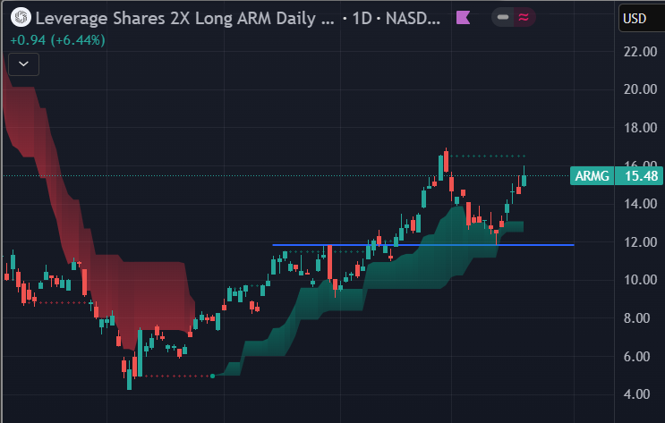The width and height of the screenshot is (665, 423).
Task: Click the green dot at dotted line end
Action: [x=213, y=376]
